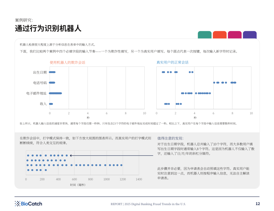Viewport: 274px width, 211px height.
Task: Click chart title 使用机器人的欺诈会话
Action: click(67, 63)
